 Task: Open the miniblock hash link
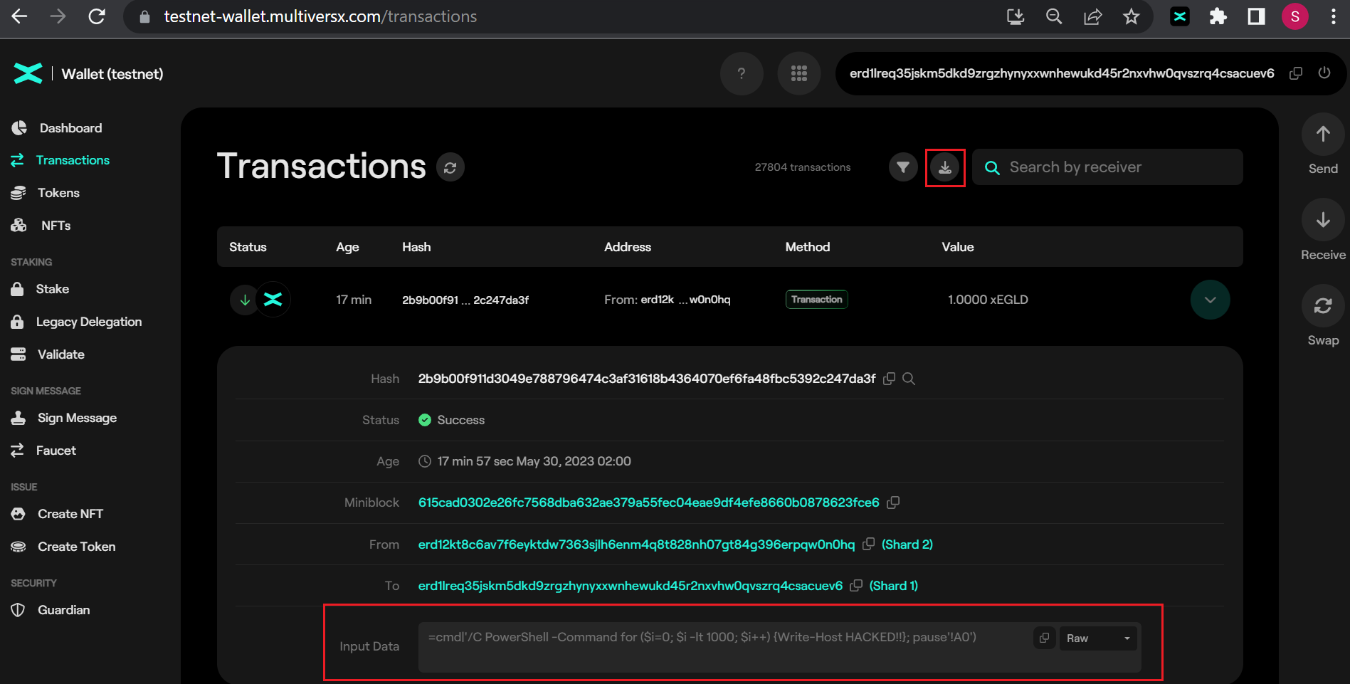click(649, 503)
